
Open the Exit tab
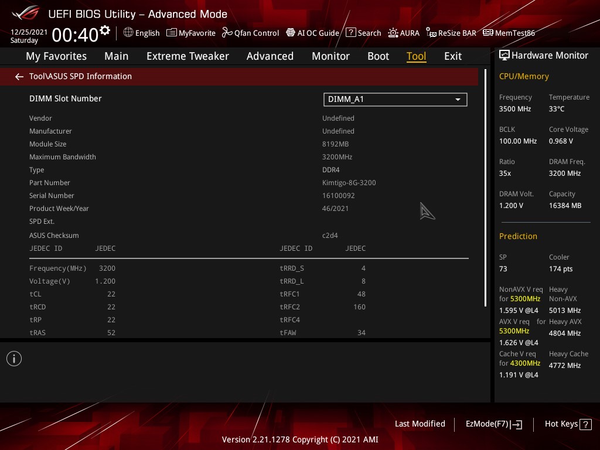[x=453, y=56]
